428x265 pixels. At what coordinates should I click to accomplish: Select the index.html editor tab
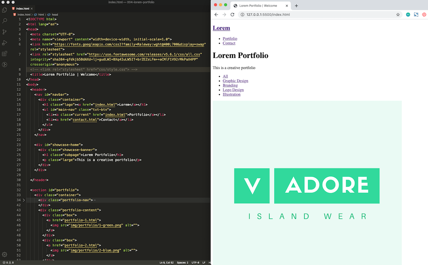point(22,9)
